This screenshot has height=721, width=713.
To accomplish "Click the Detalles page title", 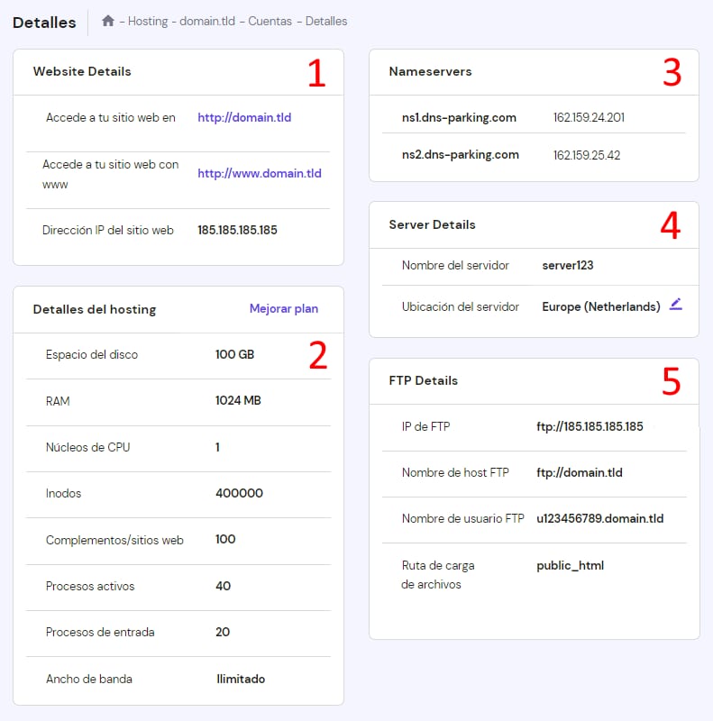I will coord(44,23).
